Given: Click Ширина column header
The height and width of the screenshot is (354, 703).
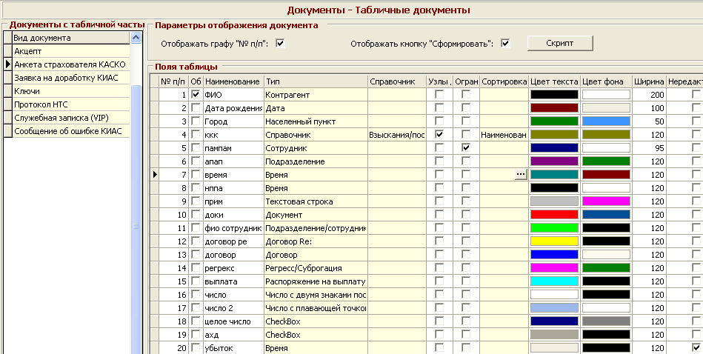Looking at the screenshot, I should (648, 81).
